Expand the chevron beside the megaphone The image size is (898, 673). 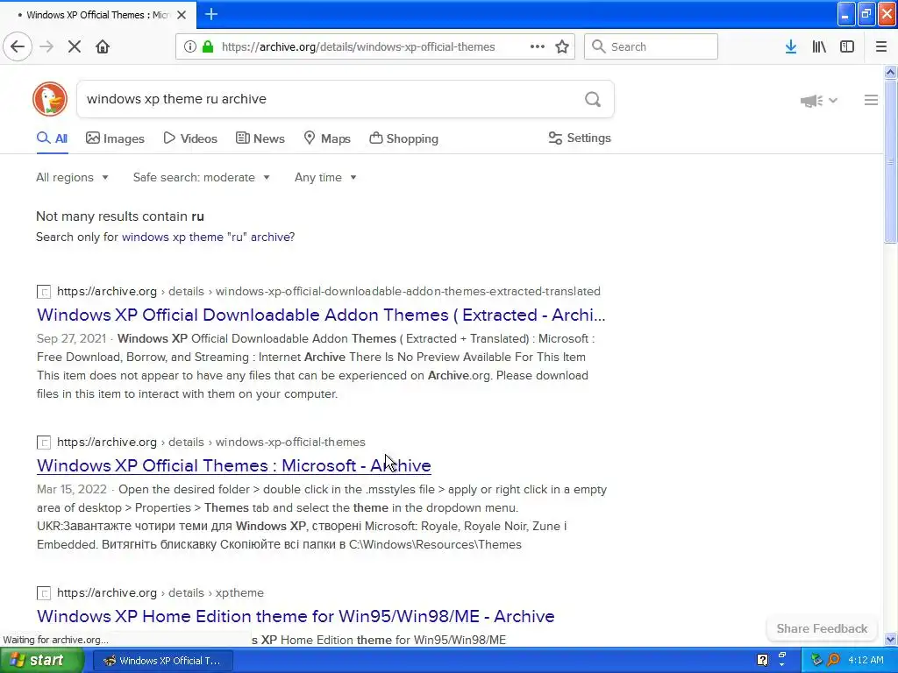tap(833, 100)
